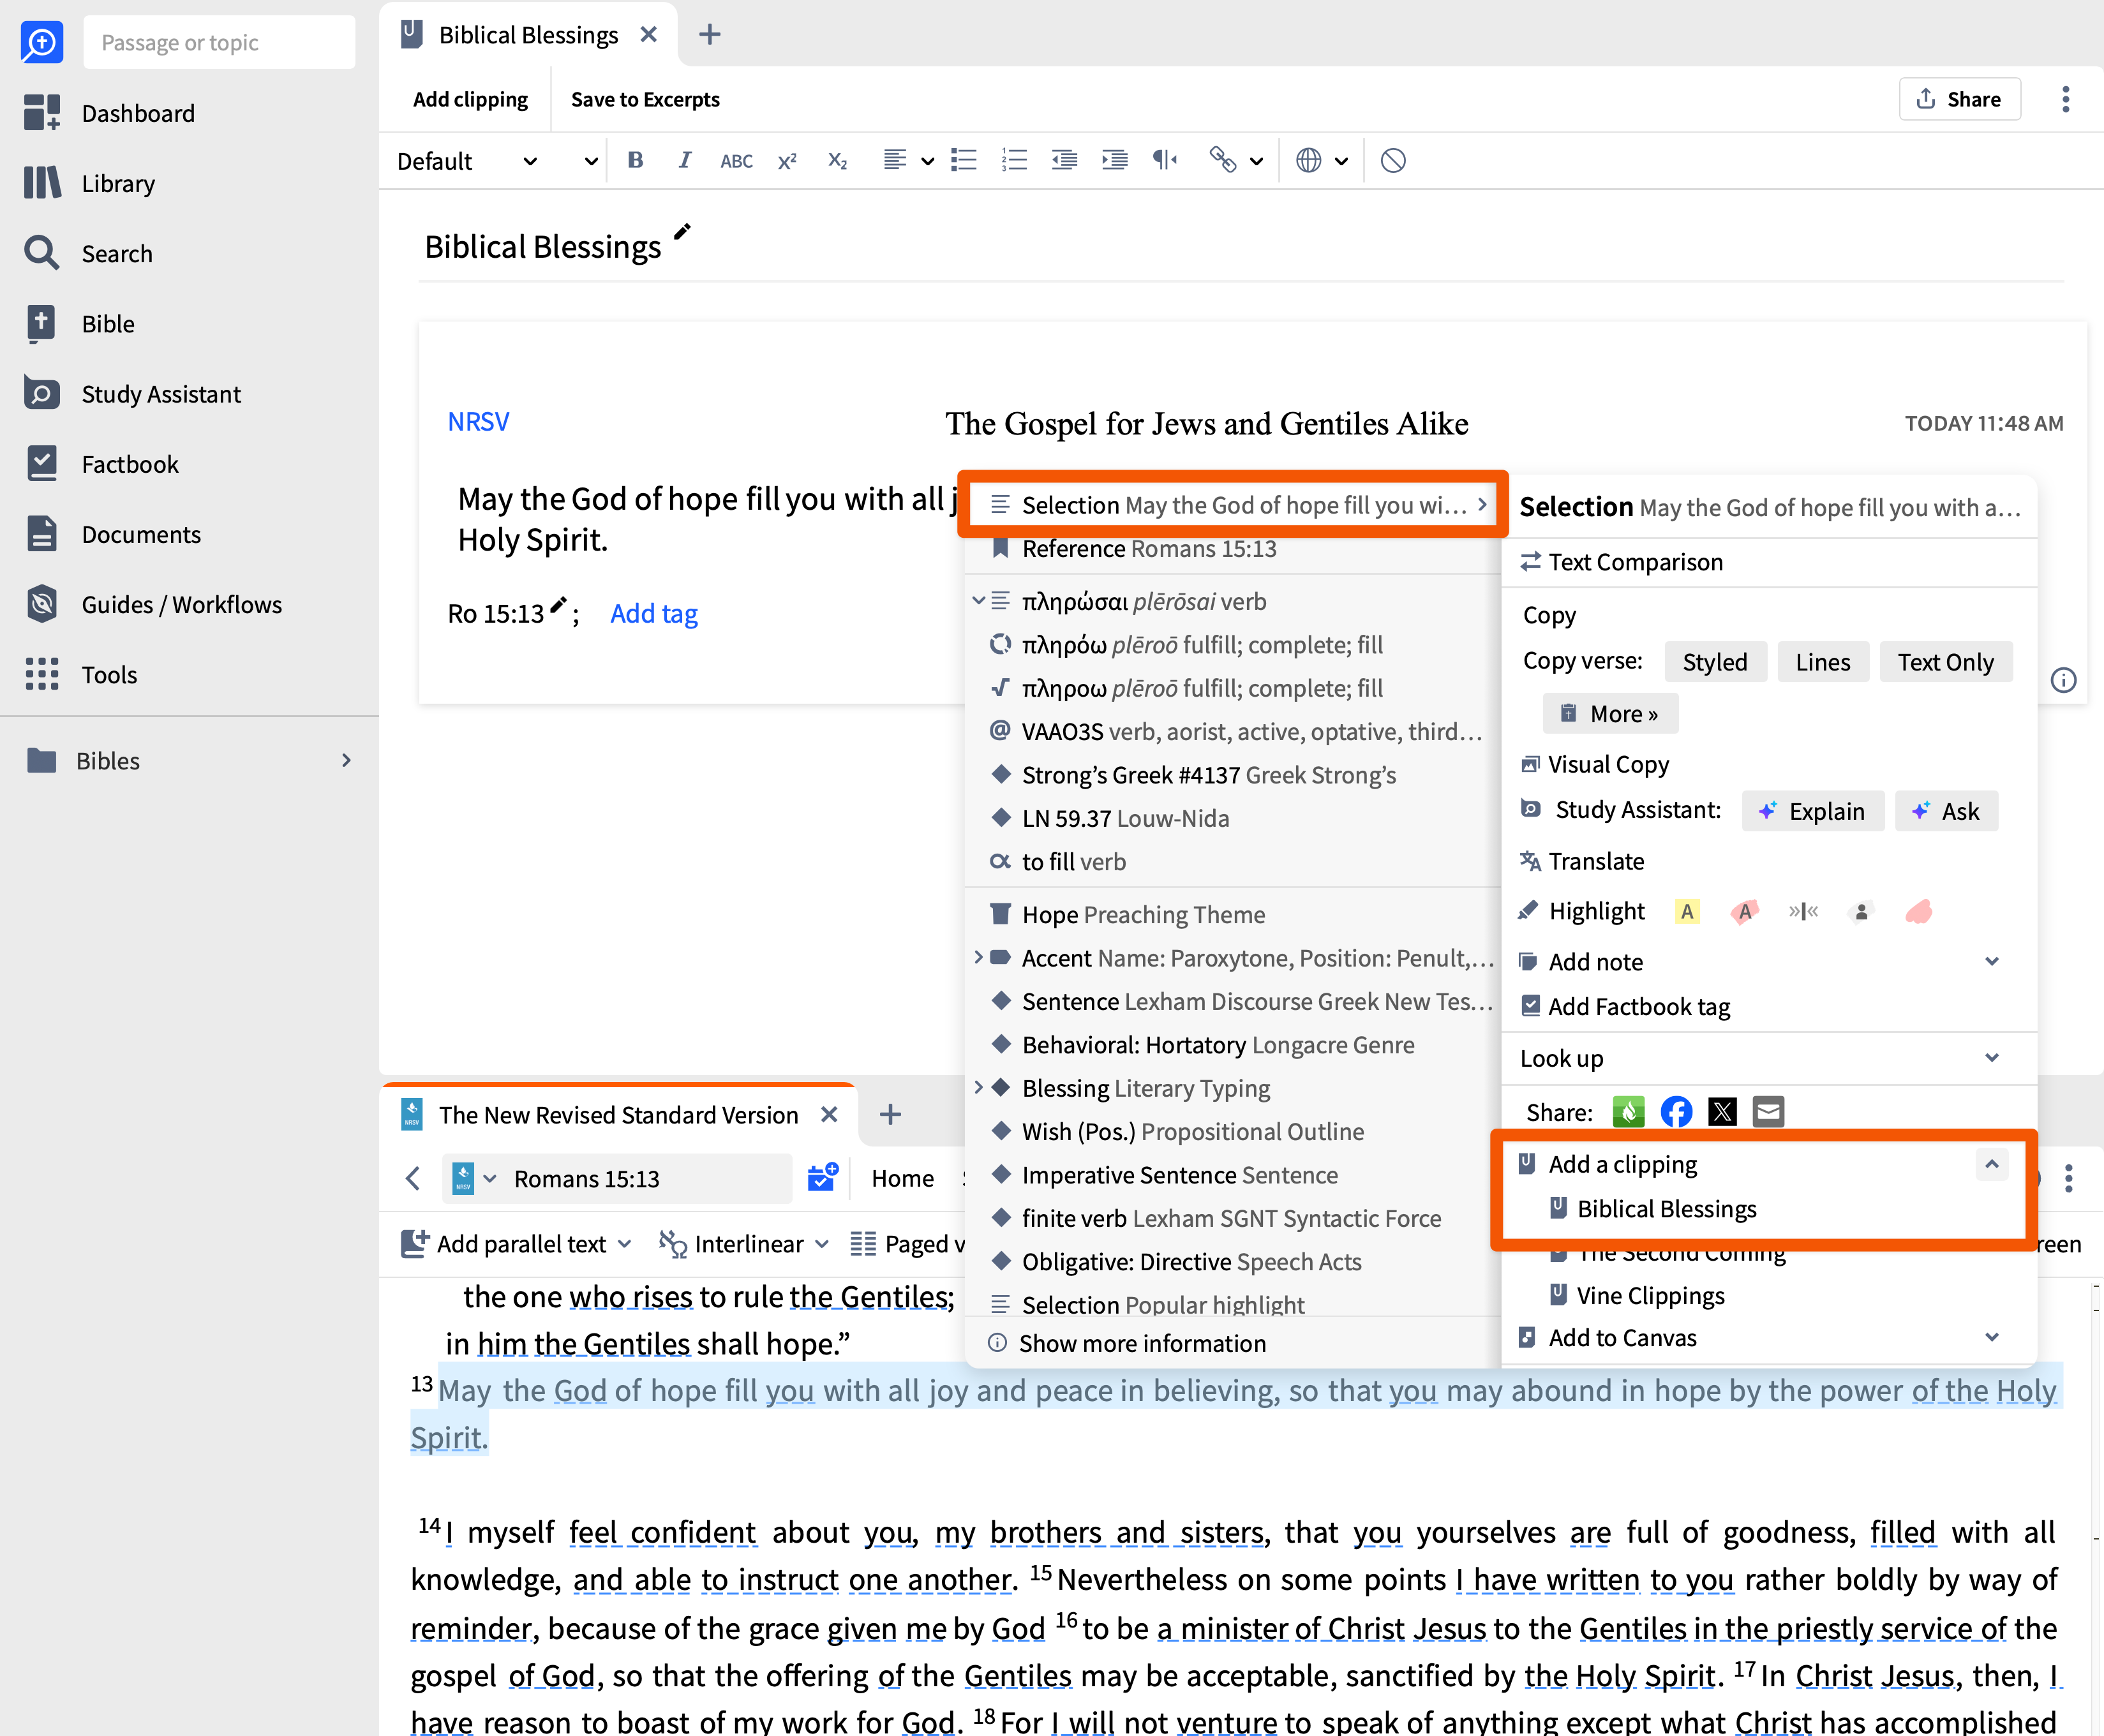Edit the Biblical Blessings title pencil
The height and width of the screenshot is (1736, 2104).
pos(682,232)
